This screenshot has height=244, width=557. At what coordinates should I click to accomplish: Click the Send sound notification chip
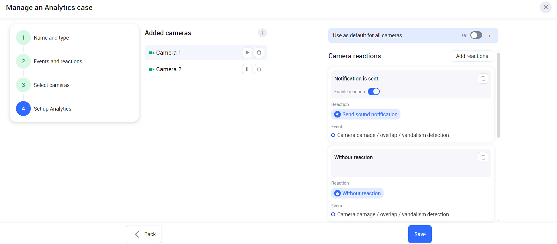[x=366, y=114]
